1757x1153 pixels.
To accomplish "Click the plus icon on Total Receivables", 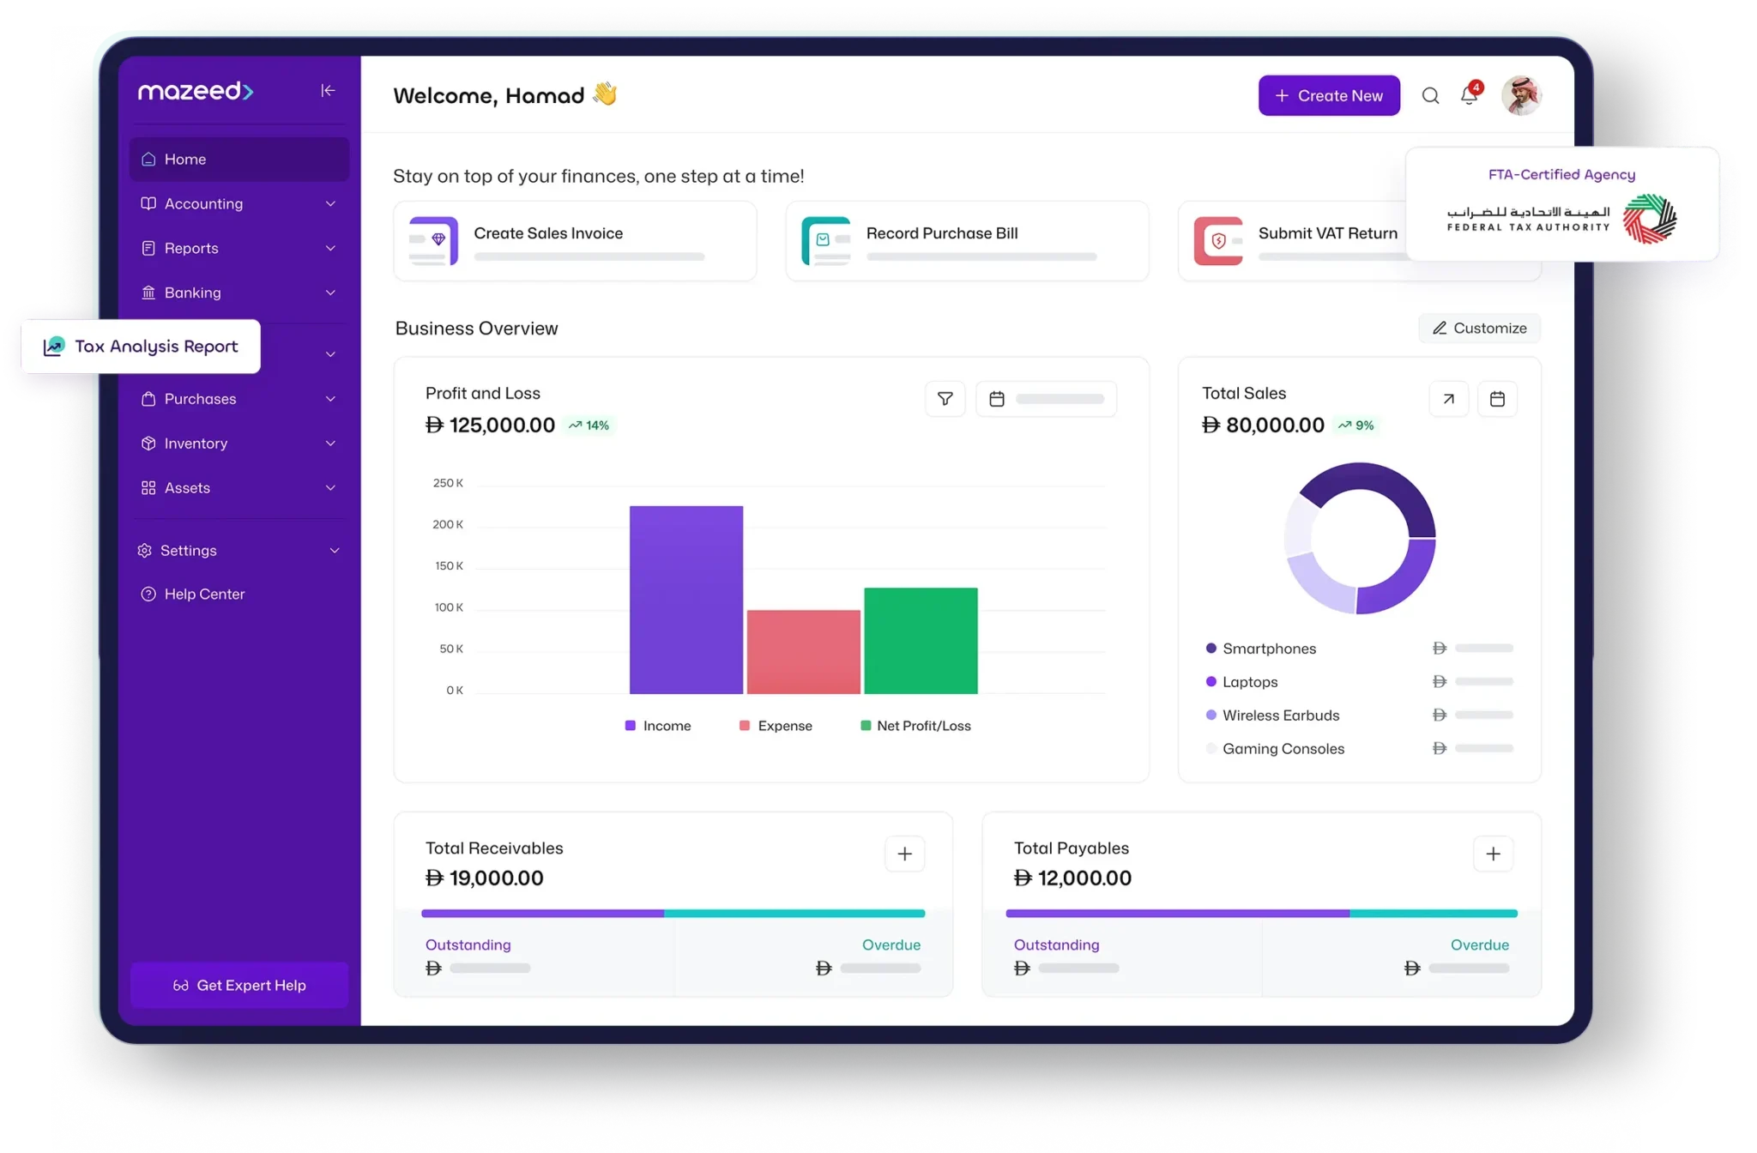I will point(904,854).
